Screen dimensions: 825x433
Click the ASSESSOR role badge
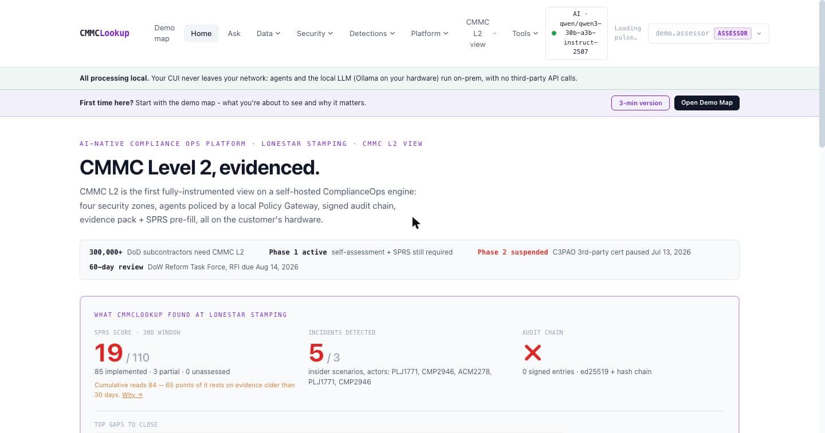[732, 33]
